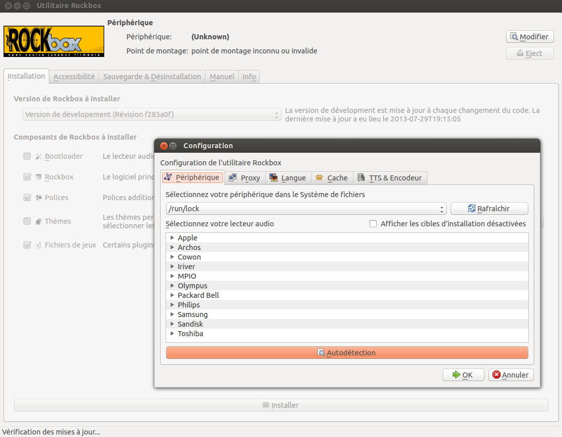
Task: Click the Rockbox component icon
Action: [38, 177]
